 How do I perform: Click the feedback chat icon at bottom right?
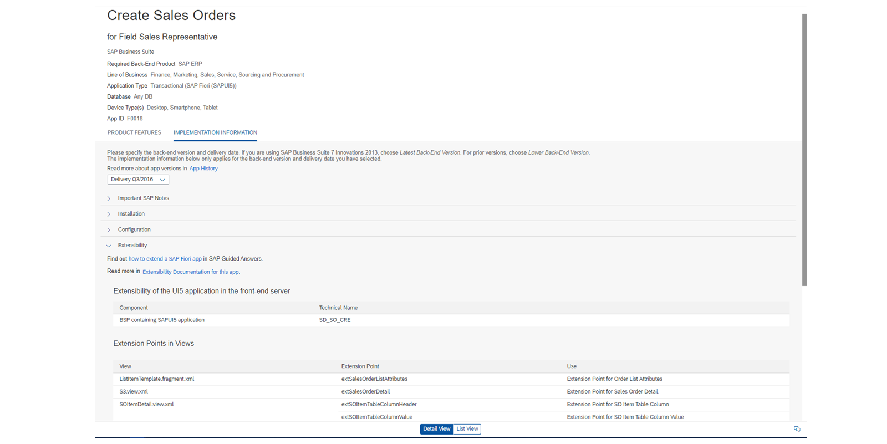point(797,429)
